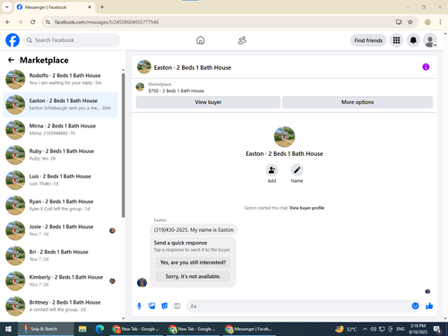
Task: Close the Messenger Facebook tab
Action: tap(90, 7)
